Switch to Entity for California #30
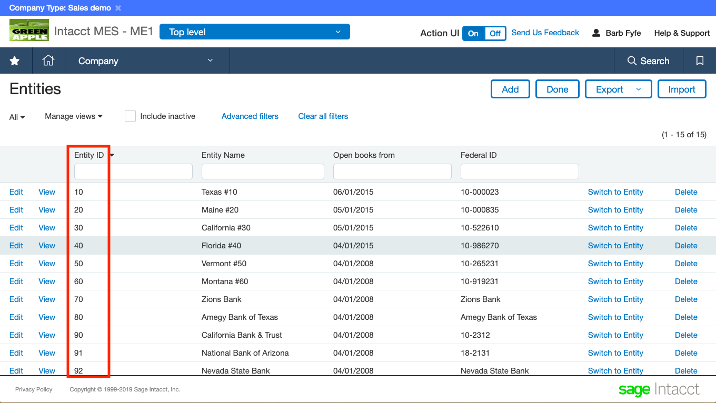The width and height of the screenshot is (716, 403). 615,228
